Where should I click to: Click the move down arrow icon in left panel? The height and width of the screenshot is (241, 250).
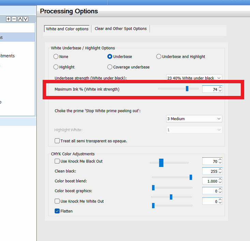[26, 19]
